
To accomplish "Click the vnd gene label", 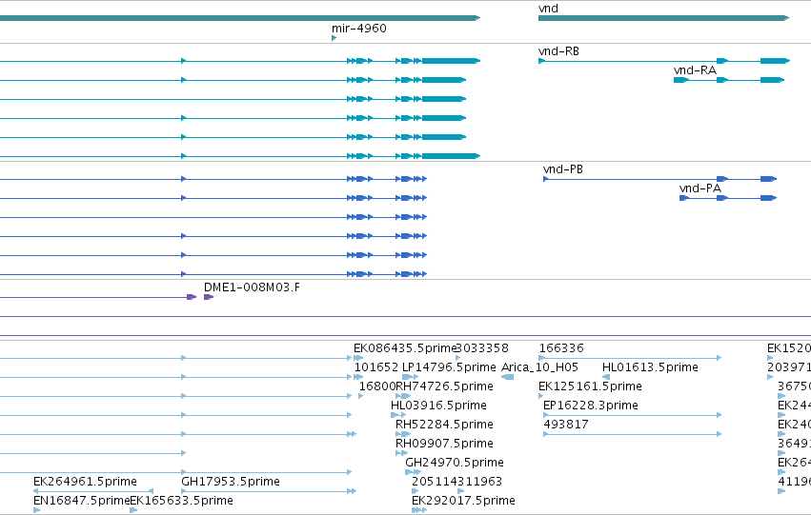I will pos(548,9).
